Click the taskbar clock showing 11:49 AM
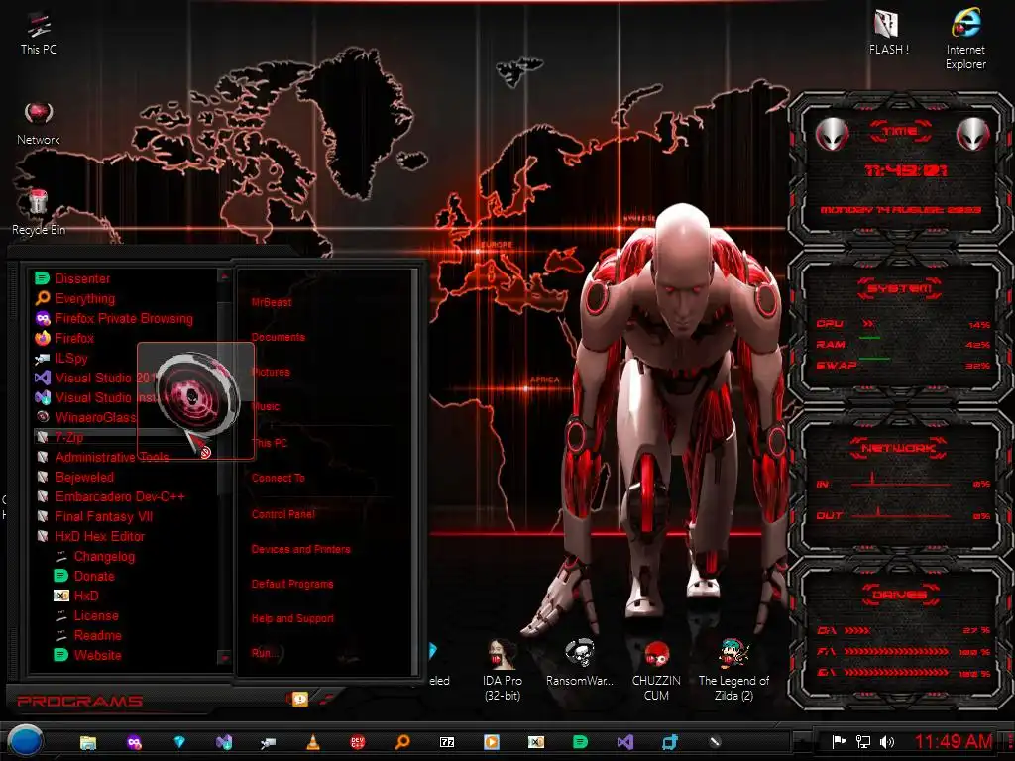1015x761 pixels. click(953, 741)
